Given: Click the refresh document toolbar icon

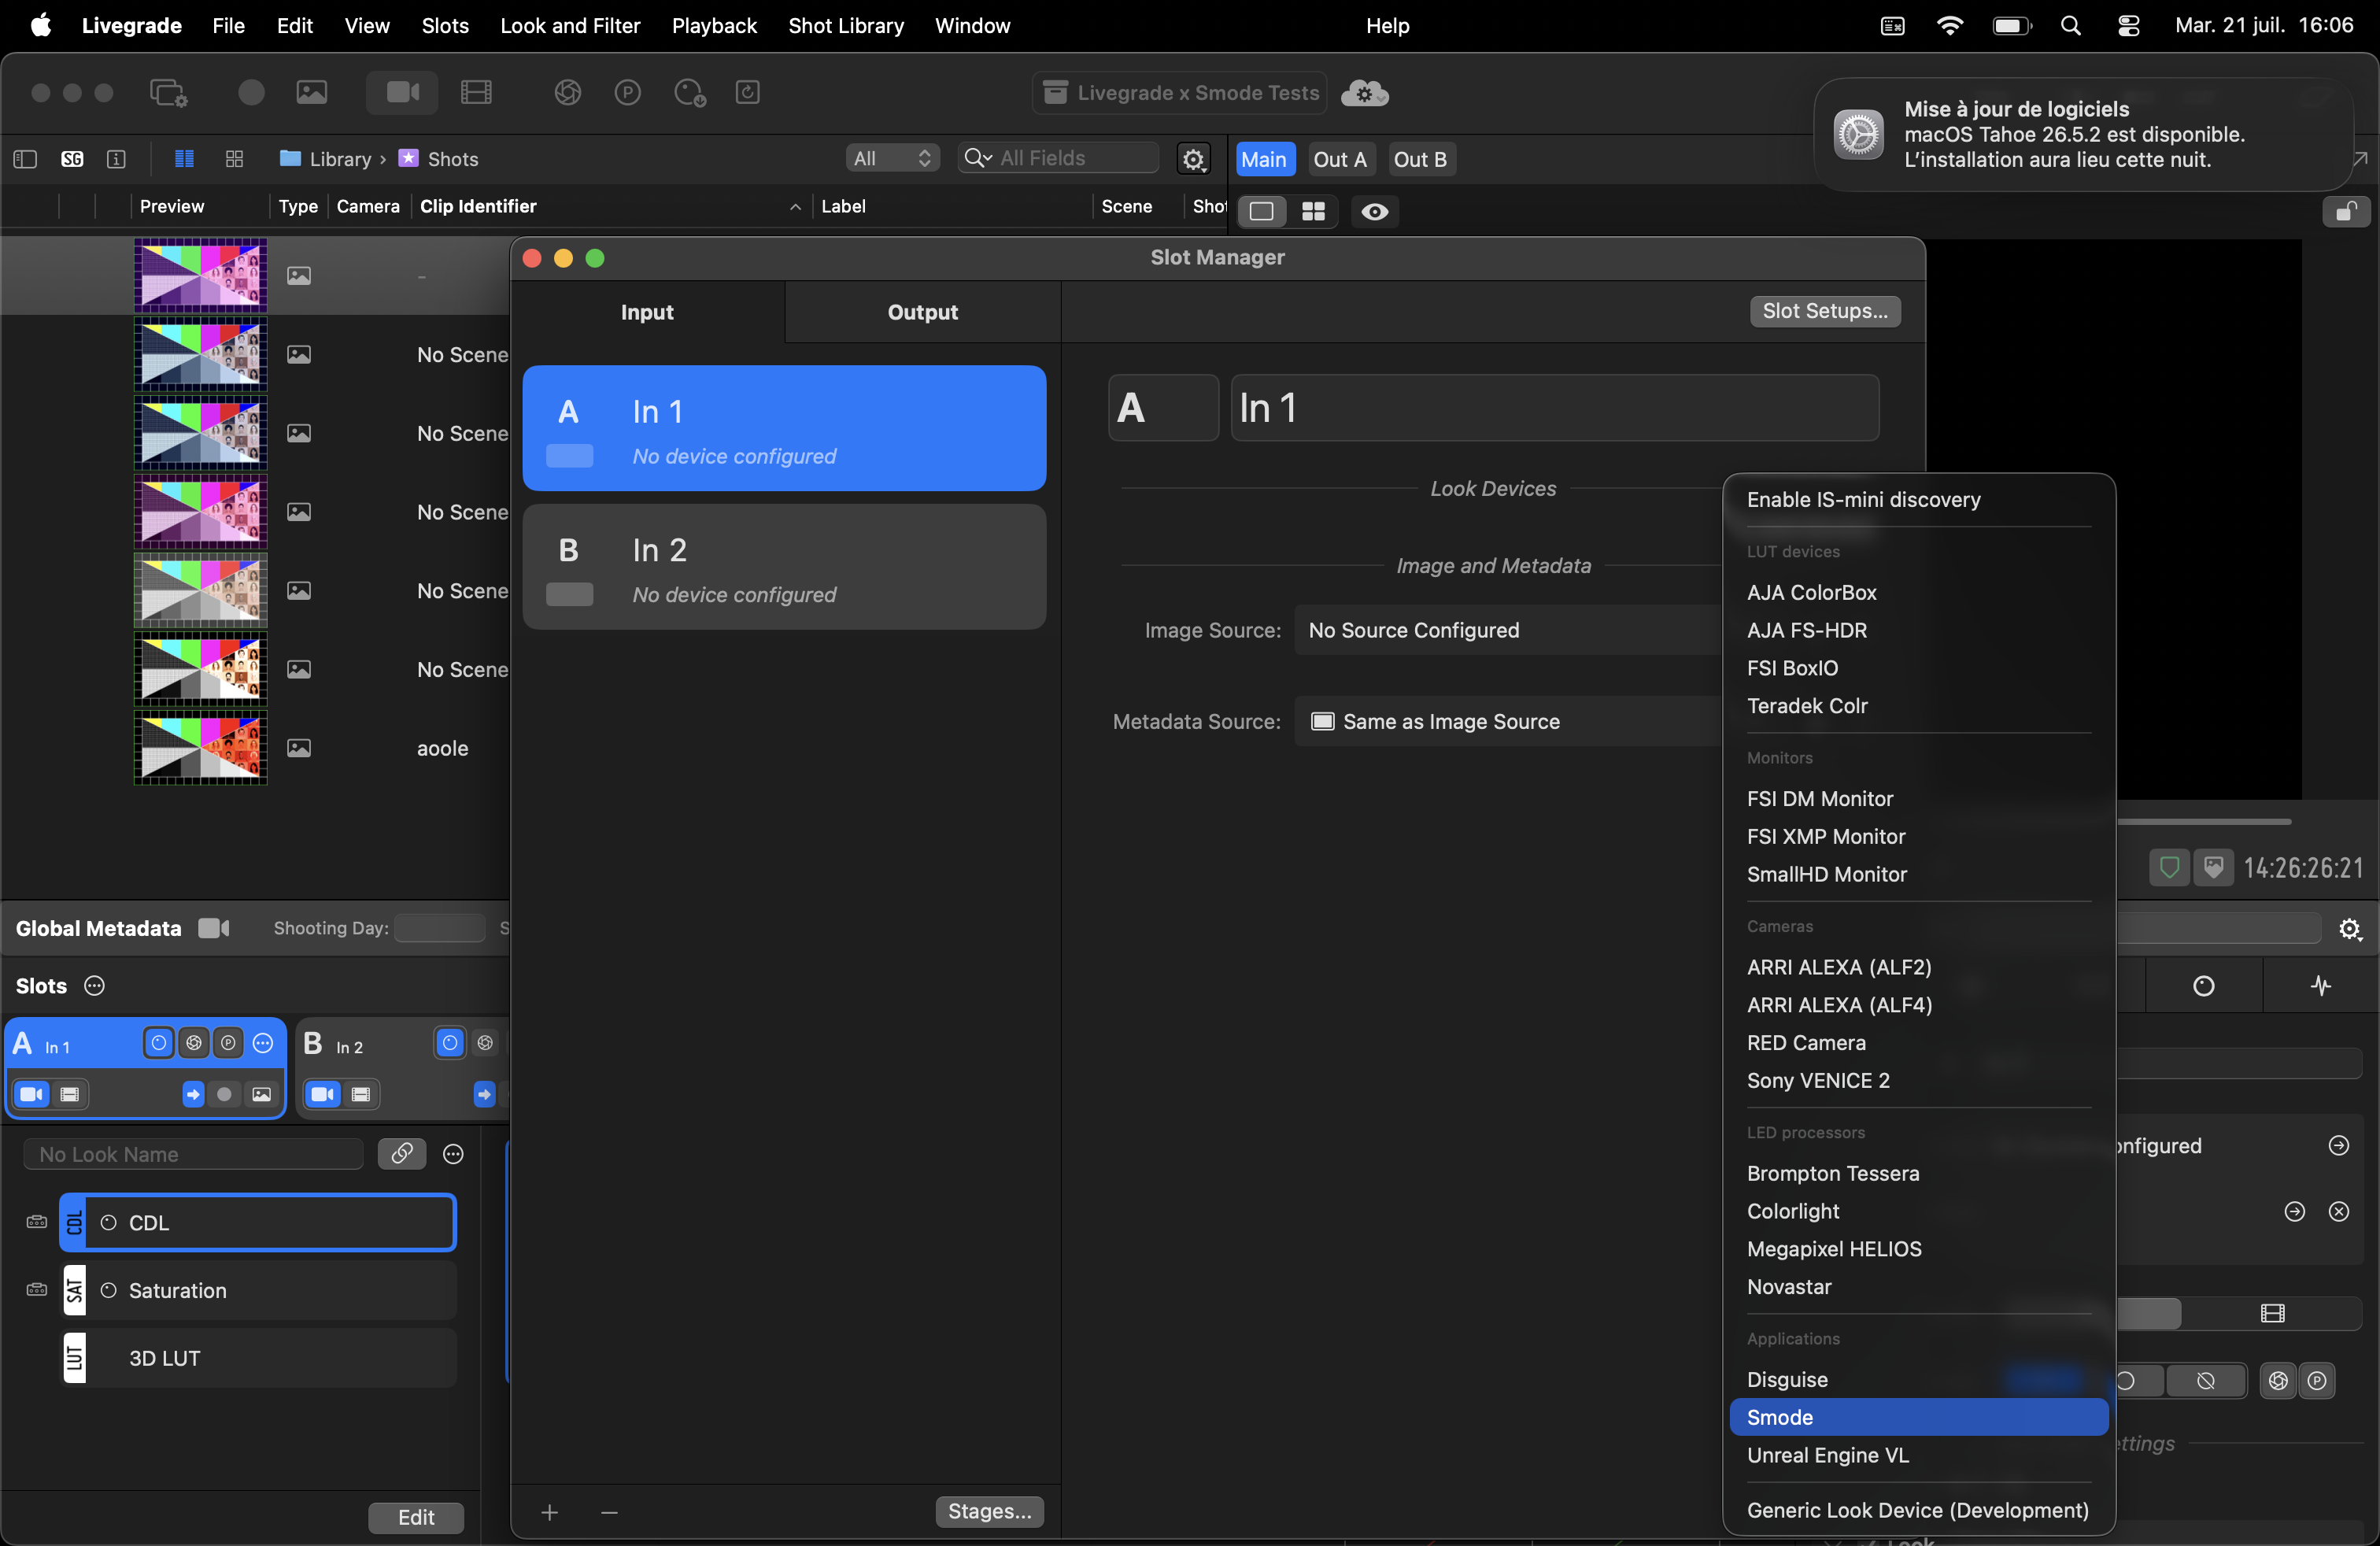Looking at the screenshot, I should pyautogui.click(x=748, y=93).
